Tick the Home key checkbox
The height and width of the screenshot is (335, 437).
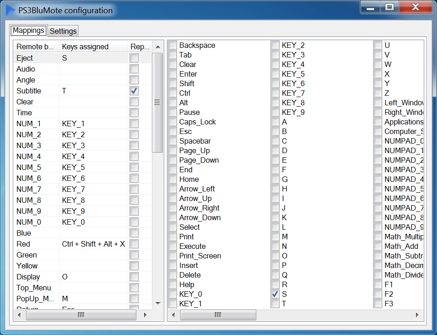point(172,179)
